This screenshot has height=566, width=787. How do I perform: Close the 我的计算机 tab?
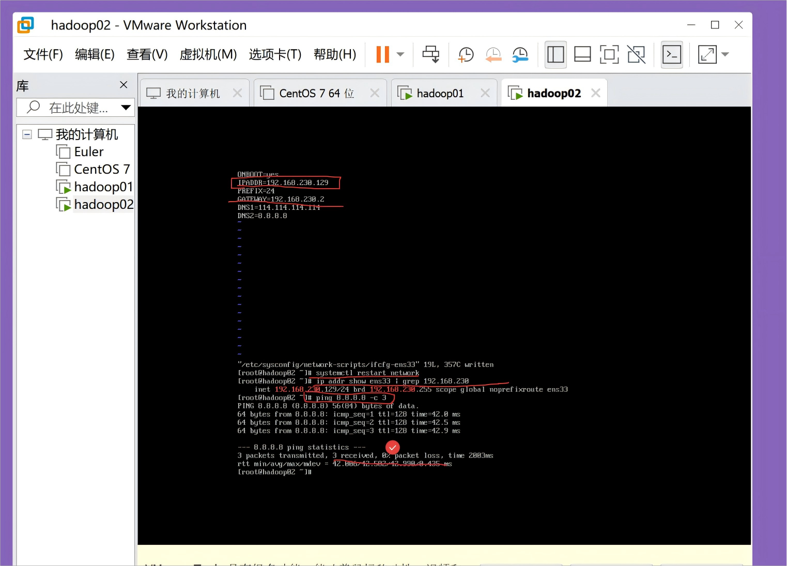coord(238,93)
